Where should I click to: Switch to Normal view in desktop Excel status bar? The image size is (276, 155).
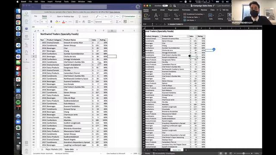pyautogui.click(x=221, y=153)
